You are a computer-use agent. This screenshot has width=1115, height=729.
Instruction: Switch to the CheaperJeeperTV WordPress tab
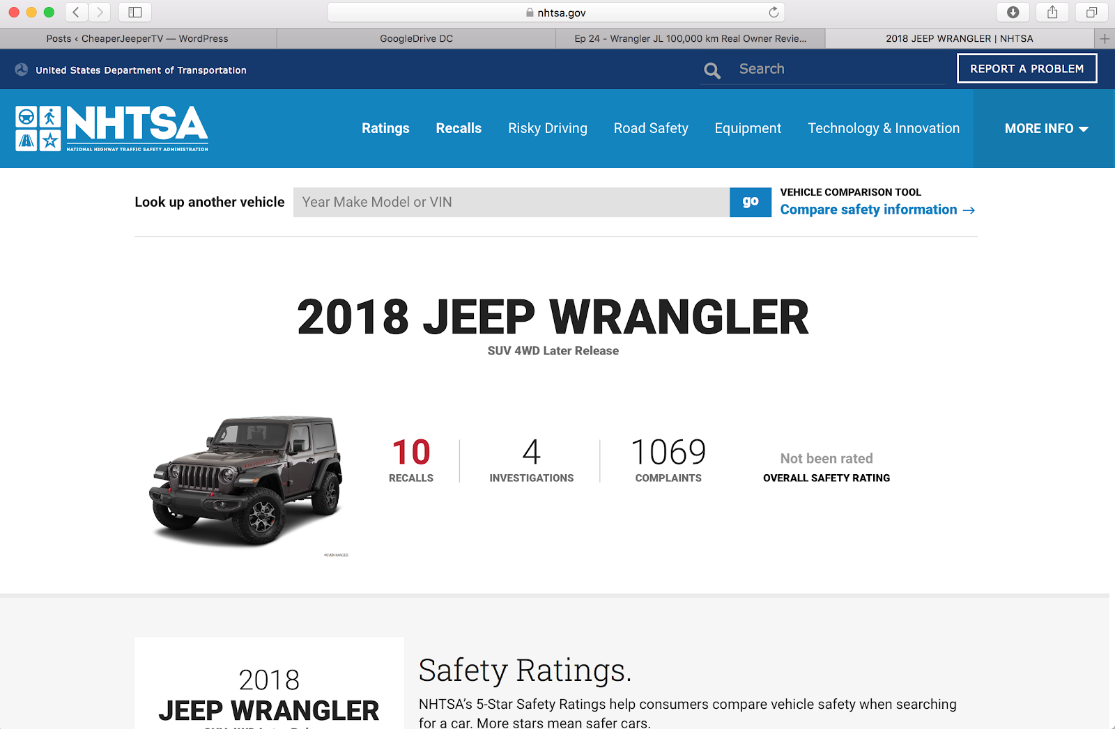click(x=138, y=39)
